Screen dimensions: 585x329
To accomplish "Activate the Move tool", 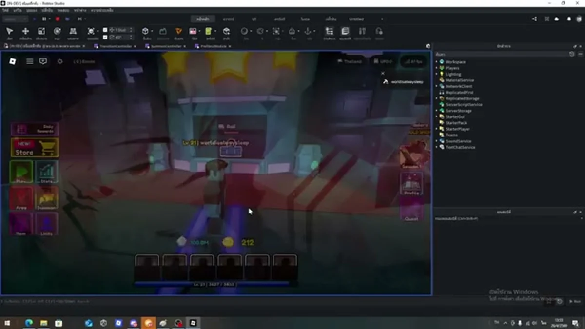I will coord(25,32).
